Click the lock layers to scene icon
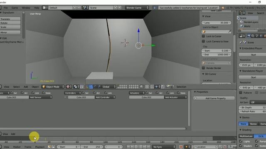This screenshot has width=266, height=149. 142,87
